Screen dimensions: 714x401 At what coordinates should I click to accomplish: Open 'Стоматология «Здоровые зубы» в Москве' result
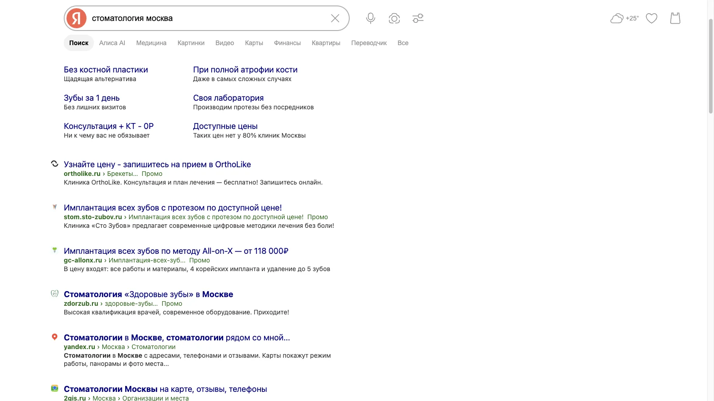(148, 294)
